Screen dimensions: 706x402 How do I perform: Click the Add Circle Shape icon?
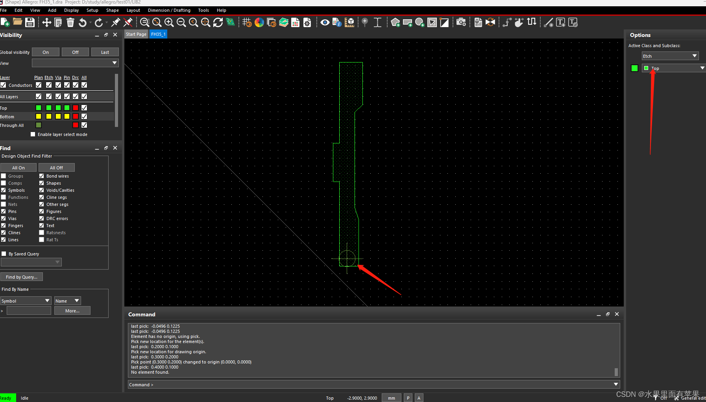point(420,22)
